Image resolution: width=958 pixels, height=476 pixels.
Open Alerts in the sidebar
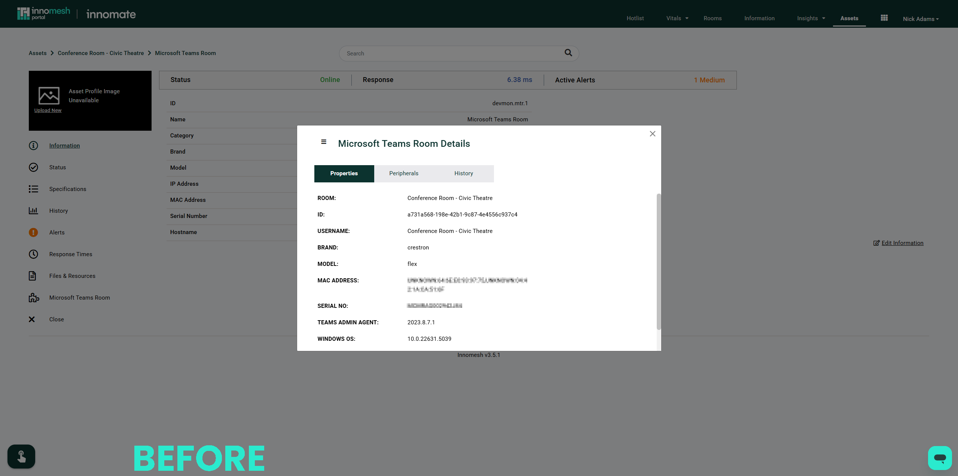click(57, 233)
